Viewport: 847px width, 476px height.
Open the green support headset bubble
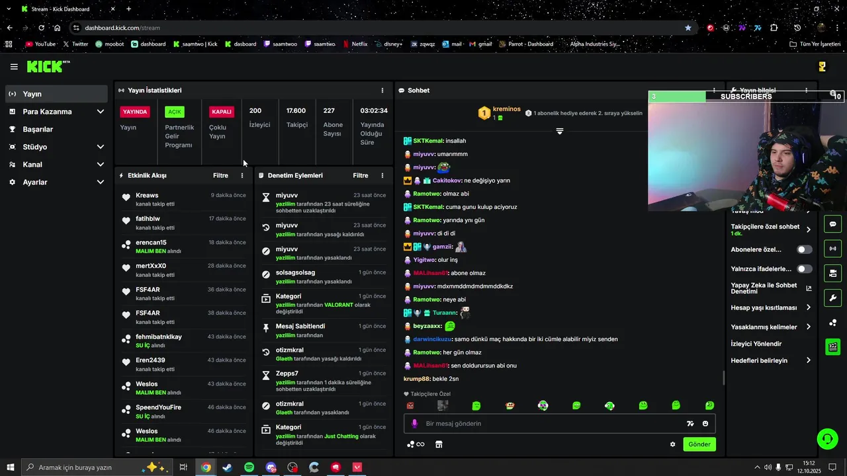point(826,438)
